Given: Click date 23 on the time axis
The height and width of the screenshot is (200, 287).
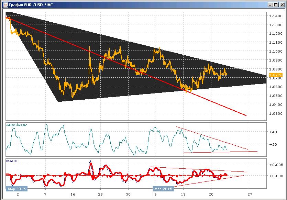Looking at the screenshot, I should (x=100, y=194).
